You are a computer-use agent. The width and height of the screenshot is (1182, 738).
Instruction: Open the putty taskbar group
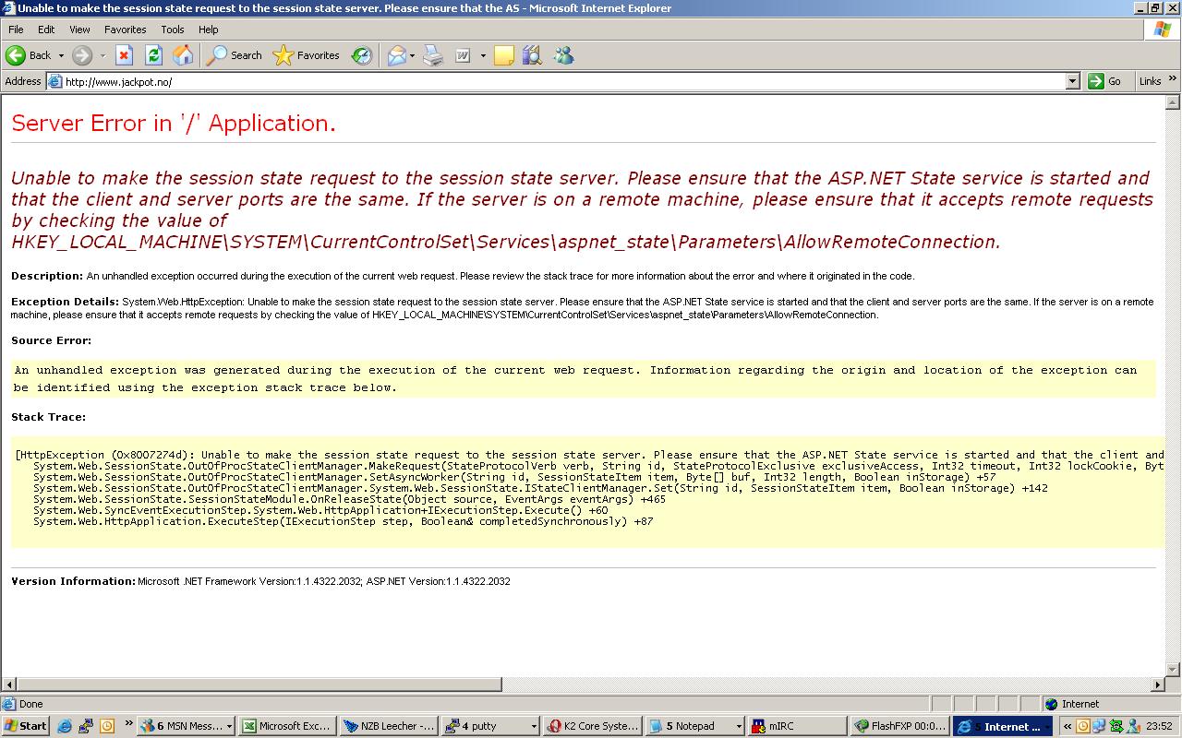point(490,726)
